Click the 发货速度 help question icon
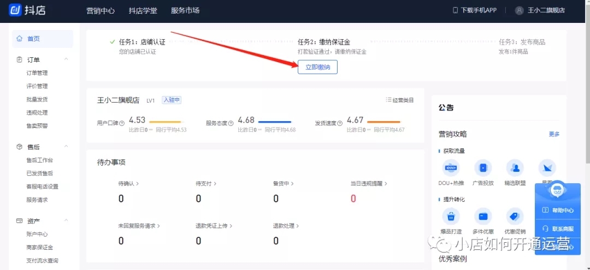 click(340, 123)
